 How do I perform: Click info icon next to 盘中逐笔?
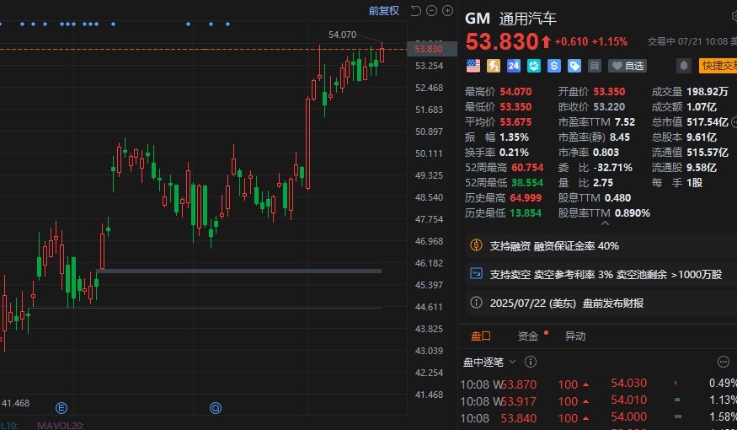(x=531, y=362)
